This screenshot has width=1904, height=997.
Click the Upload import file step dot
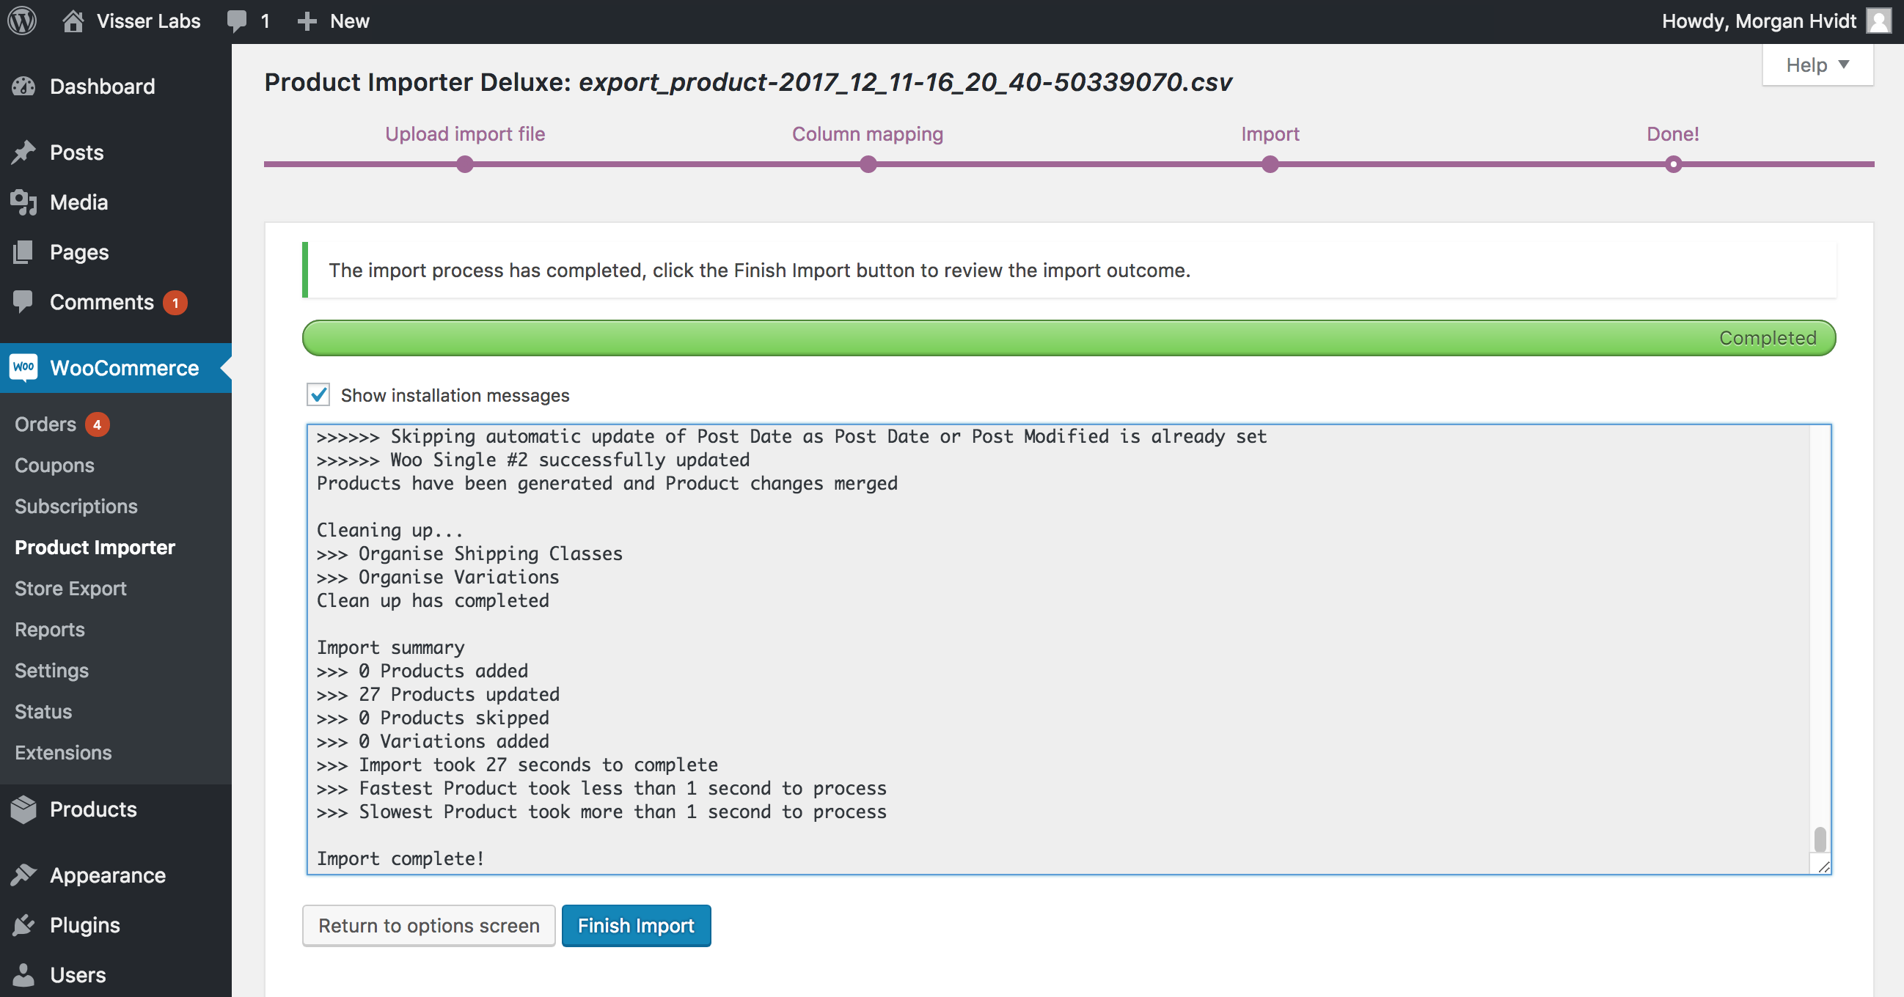coord(465,164)
